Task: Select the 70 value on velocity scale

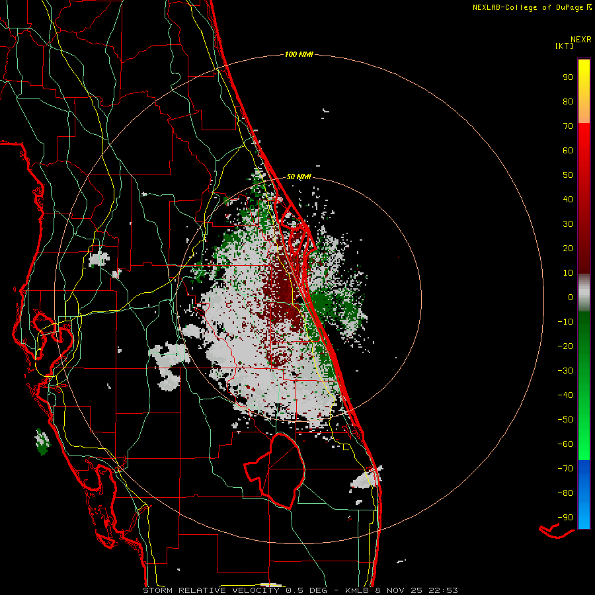Action: 568,126
